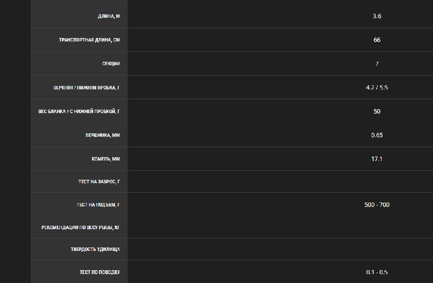Viewport: 433px width, 283px height.
Task: Click the РЕКОМЕНДАЦИИ ПО ВЕСУ РЫБЫ label
Action: coord(81,227)
